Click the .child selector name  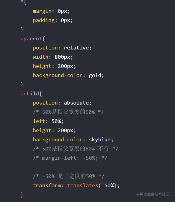pos(30,94)
